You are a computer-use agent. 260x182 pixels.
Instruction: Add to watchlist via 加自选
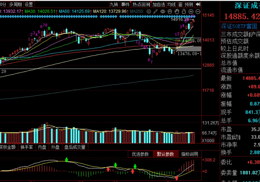point(159,4)
